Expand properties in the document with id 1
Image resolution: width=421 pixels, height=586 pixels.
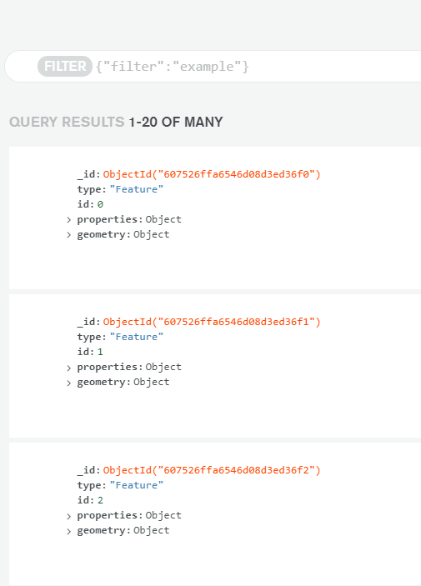[x=69, y=368]
